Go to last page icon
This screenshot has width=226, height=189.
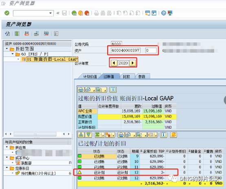click(138, 13)
